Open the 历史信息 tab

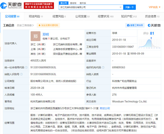click(152, 16)
